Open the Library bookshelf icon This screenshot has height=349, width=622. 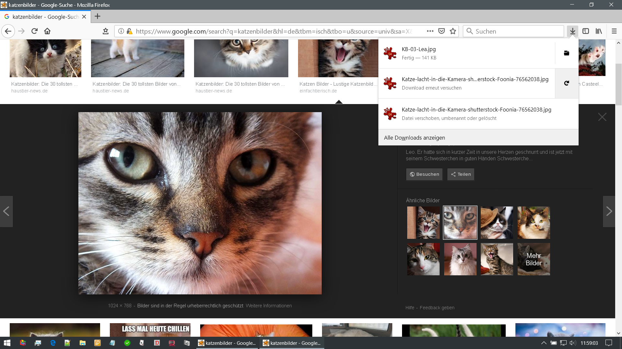point(598,31)
